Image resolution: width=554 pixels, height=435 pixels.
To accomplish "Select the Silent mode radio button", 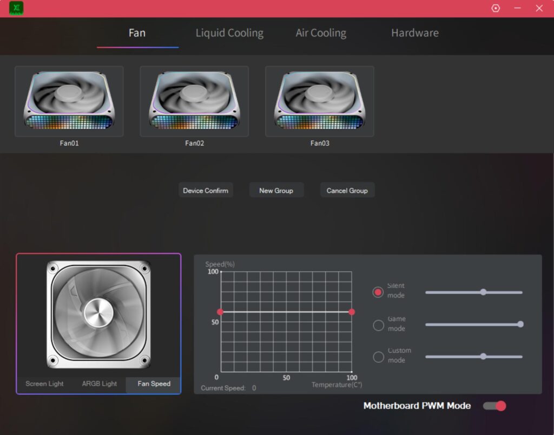I will click(x=378, y=292).
